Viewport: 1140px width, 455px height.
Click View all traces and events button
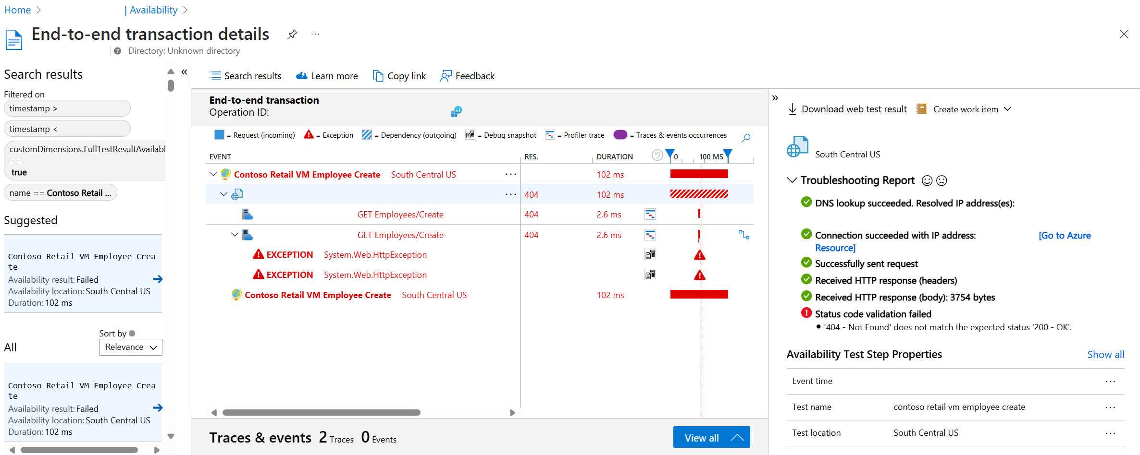pyautogui.click(x=711, y=437)
